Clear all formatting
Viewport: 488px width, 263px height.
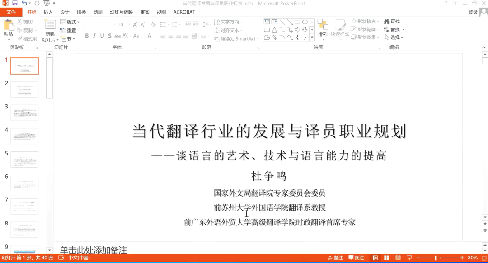coord(153,24)
